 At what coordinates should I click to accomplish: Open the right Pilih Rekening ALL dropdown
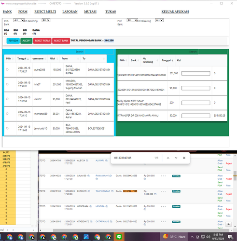159,20
